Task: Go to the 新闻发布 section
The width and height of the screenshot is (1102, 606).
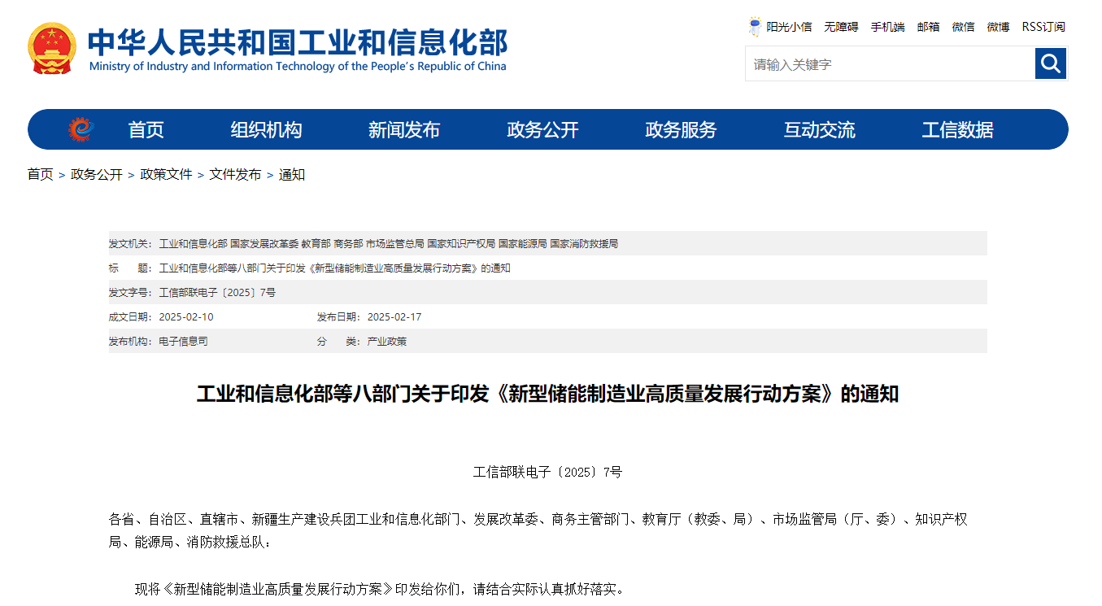Action: pyautogui.click(x=404, y=130)
